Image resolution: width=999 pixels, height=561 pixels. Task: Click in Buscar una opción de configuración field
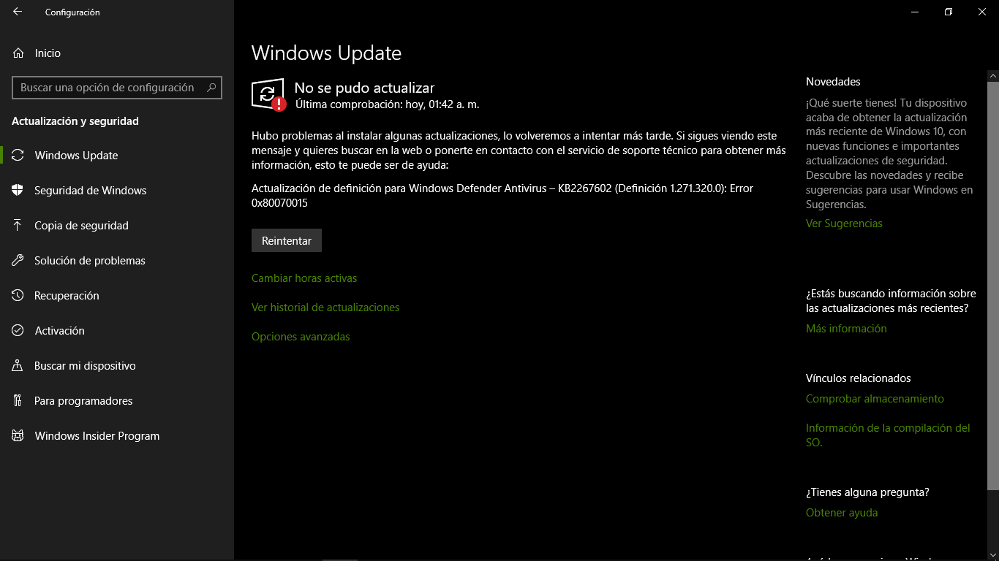pos(117,88)
